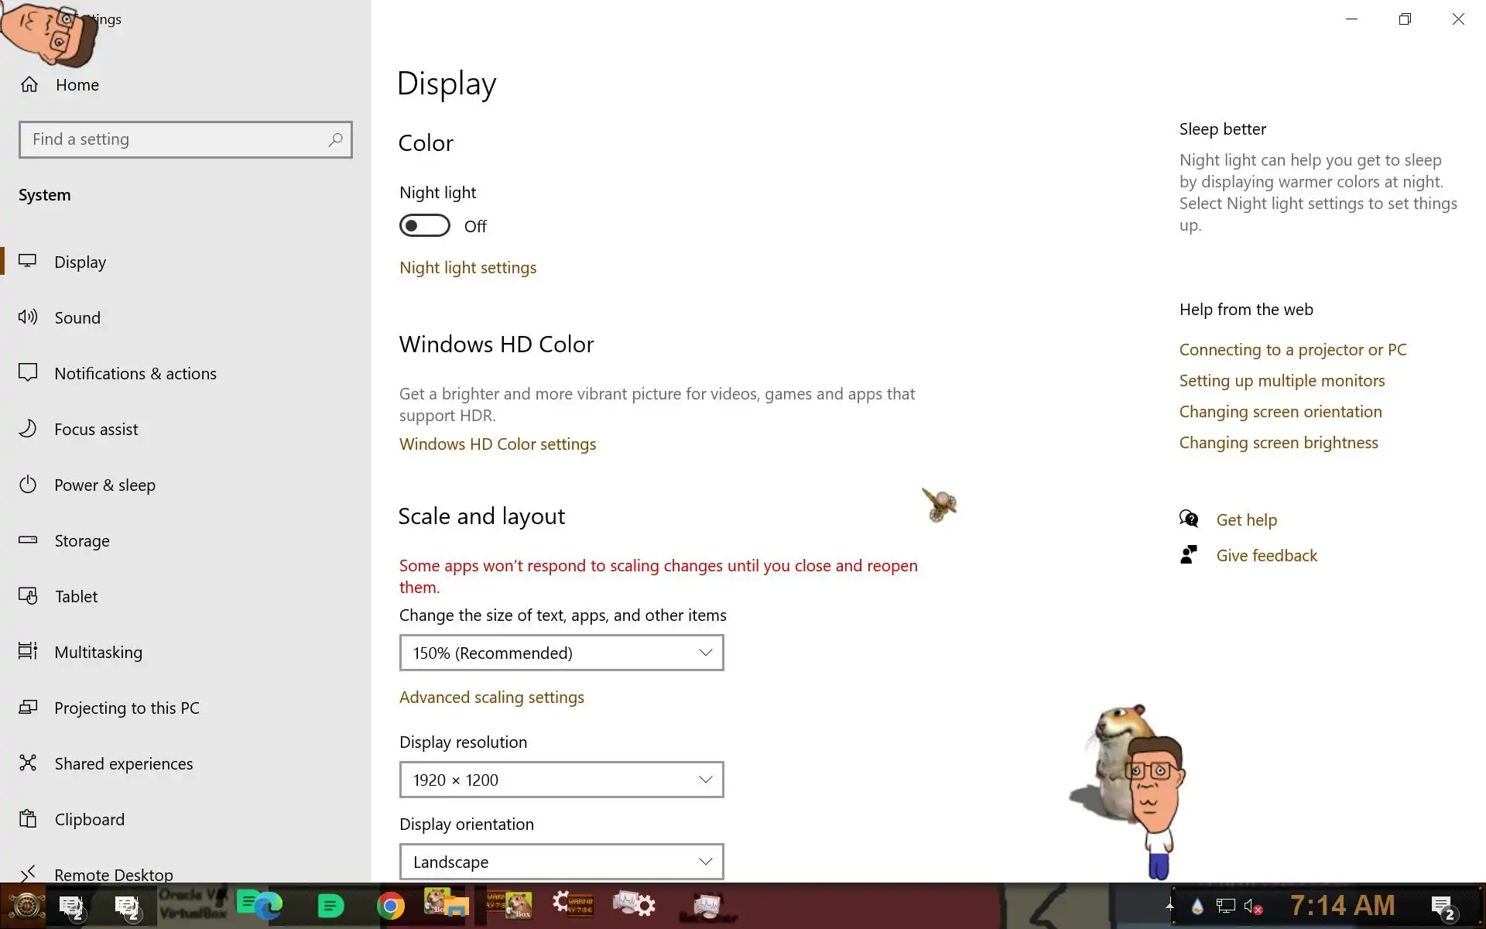The image size is (1486, 929).
Task: Click the Shared experiences icon
Action: 28,763
